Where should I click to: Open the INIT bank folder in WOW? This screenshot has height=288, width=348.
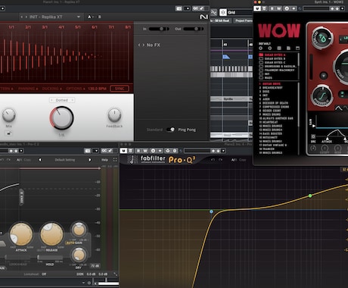[x=265, y=74]
